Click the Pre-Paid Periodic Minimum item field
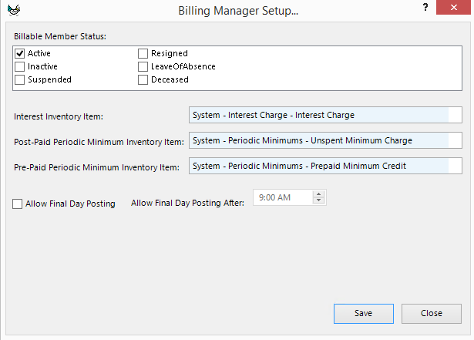Screen dimensions: 474x340 318,166
